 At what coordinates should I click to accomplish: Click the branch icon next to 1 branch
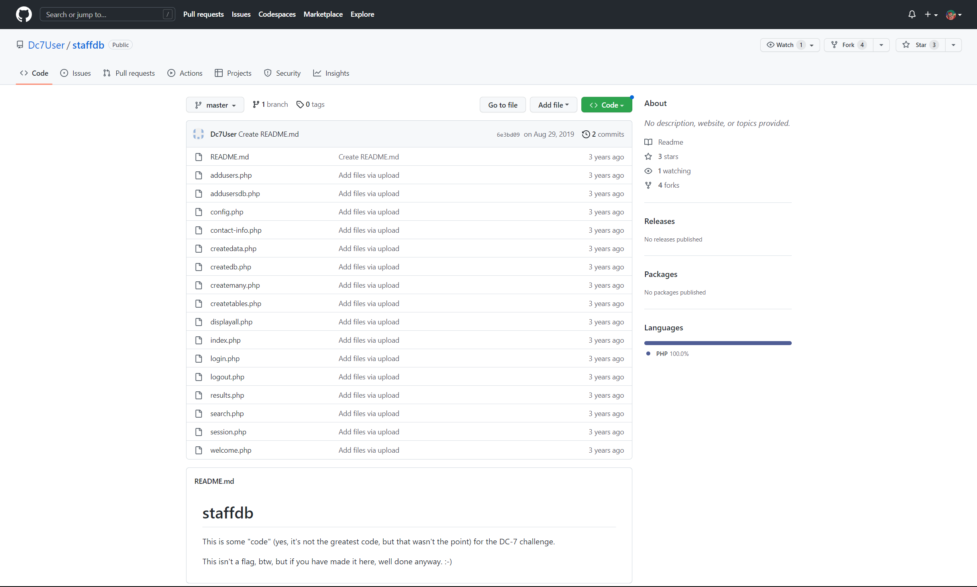[256, 104]
